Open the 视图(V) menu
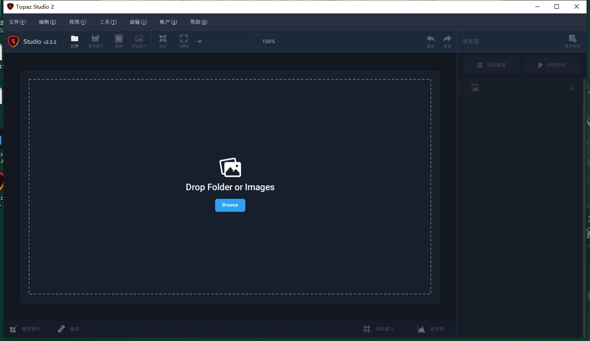 [78, 22]
